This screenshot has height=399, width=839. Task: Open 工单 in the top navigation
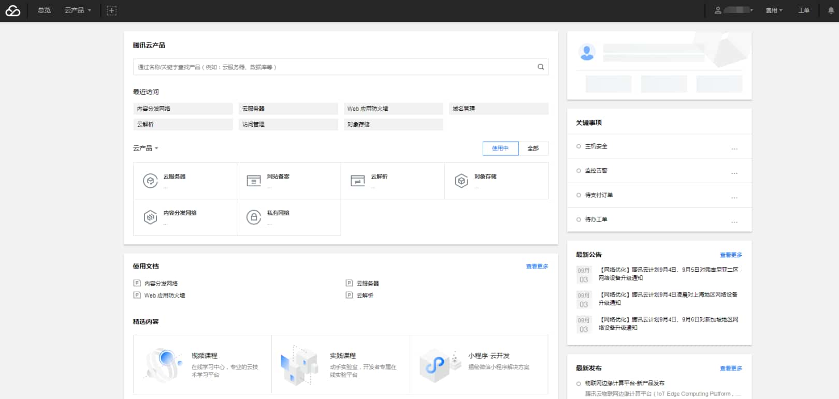coord(803,10)
